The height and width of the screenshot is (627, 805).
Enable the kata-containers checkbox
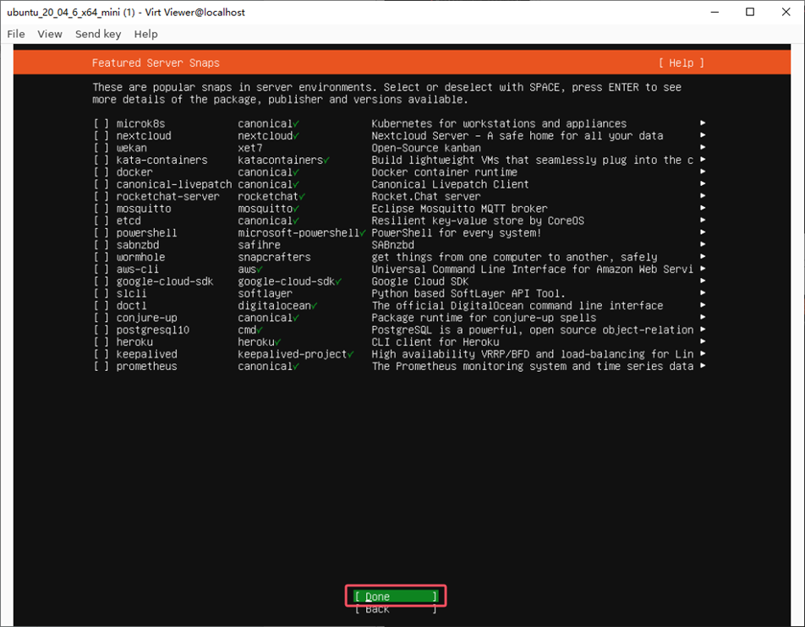click(x=101, y=160)
